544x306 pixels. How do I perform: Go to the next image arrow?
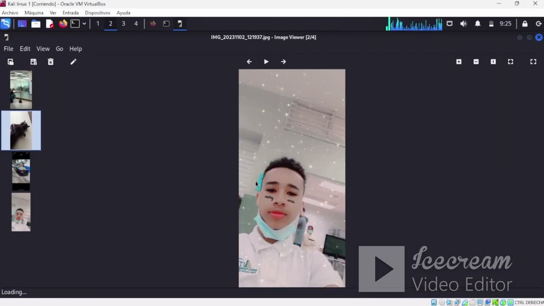click(x=283, y=62)
